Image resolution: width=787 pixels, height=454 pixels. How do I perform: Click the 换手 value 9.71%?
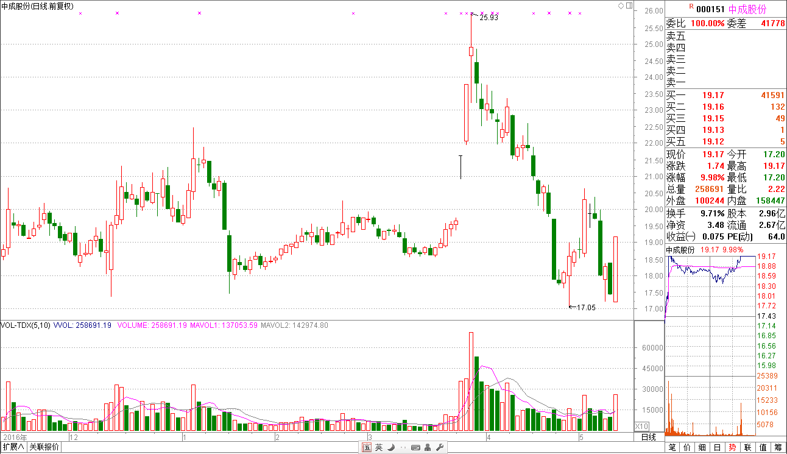pos(711,214)
